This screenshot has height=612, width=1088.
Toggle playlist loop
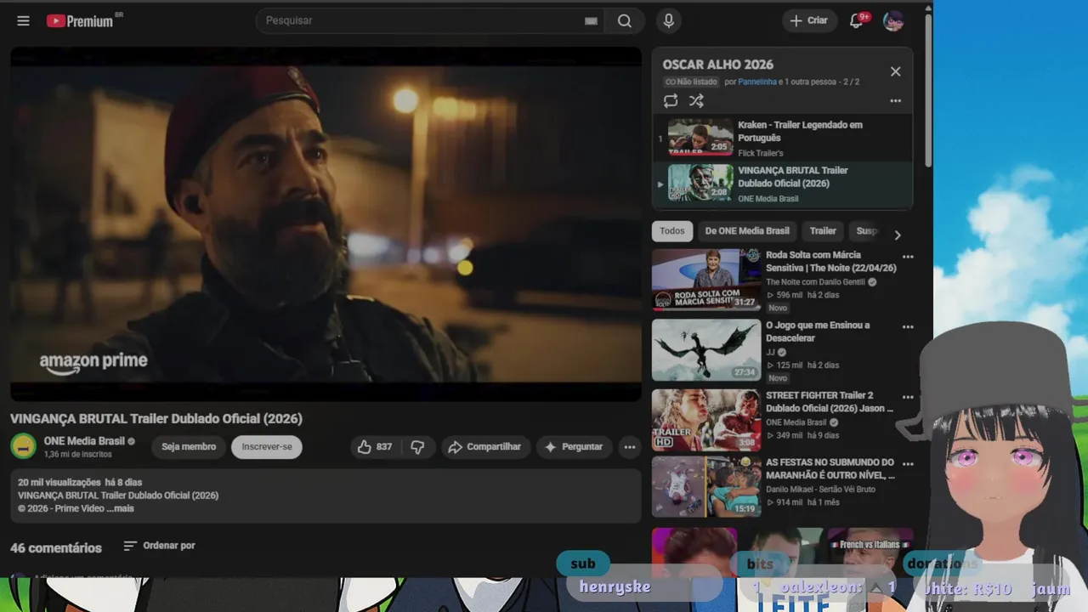coord(671,100)
